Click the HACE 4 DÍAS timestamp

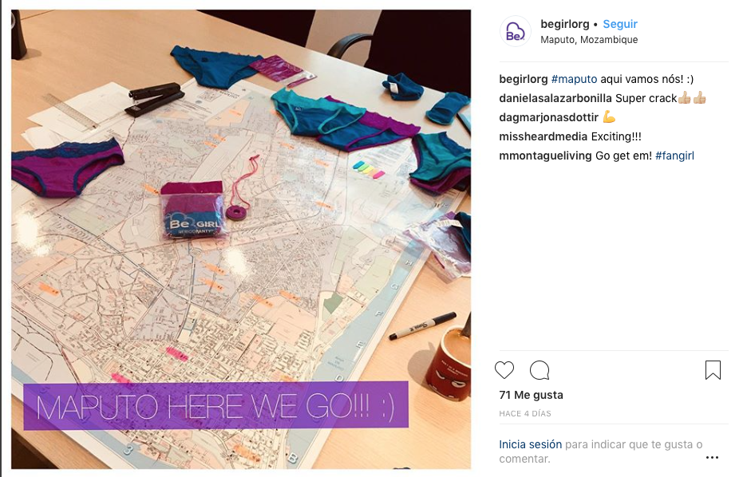click(x=525, y=414)
